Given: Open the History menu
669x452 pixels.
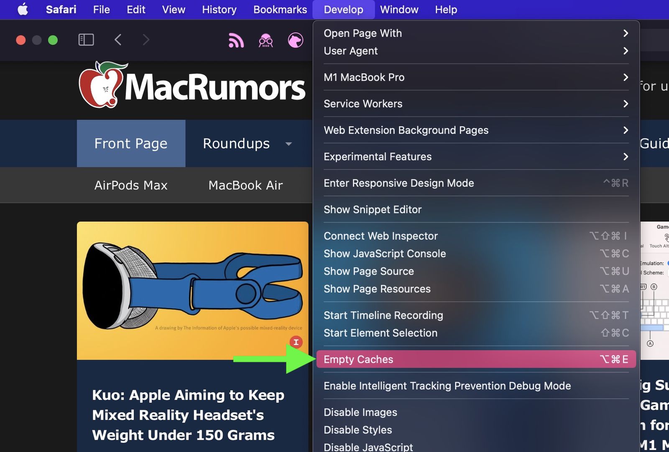Looking at the screenshot, I should (219, 9).
